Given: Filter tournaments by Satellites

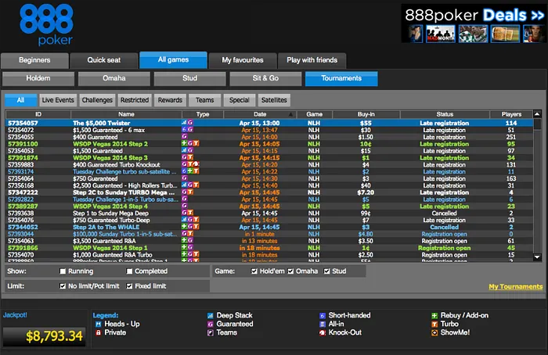Looking at the screenshot, I should point(274,100).
